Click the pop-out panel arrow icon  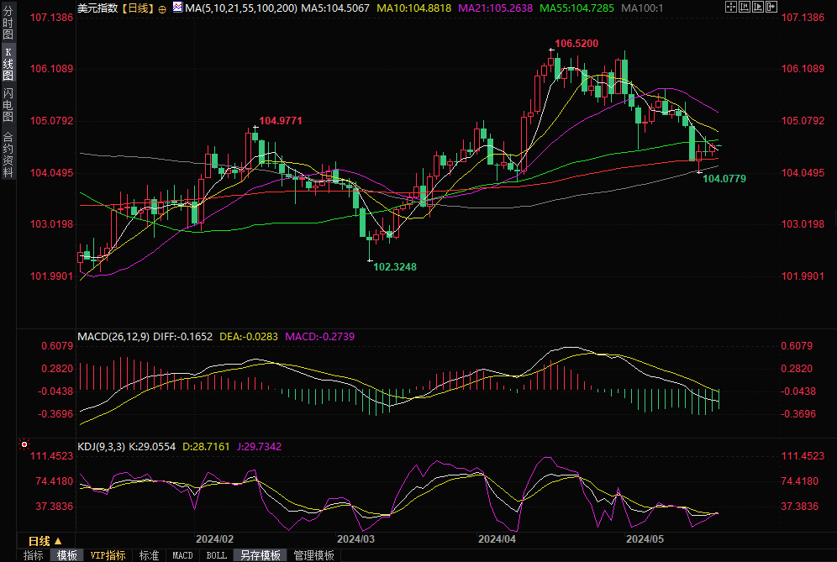coord(771,7)
